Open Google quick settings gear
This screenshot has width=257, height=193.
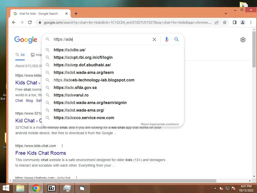tap(243, 40)
